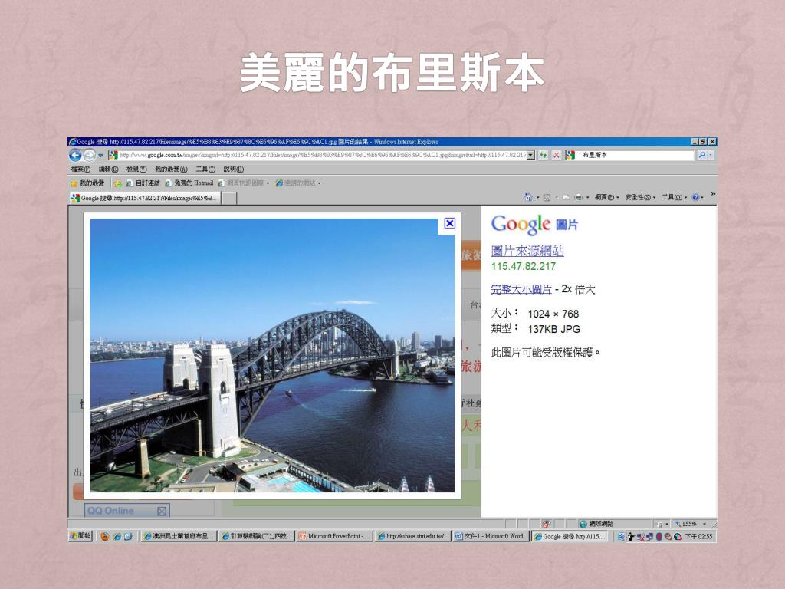Open the 工具(T) menu in menu bar
785x589 pixels.
point(205,169)
